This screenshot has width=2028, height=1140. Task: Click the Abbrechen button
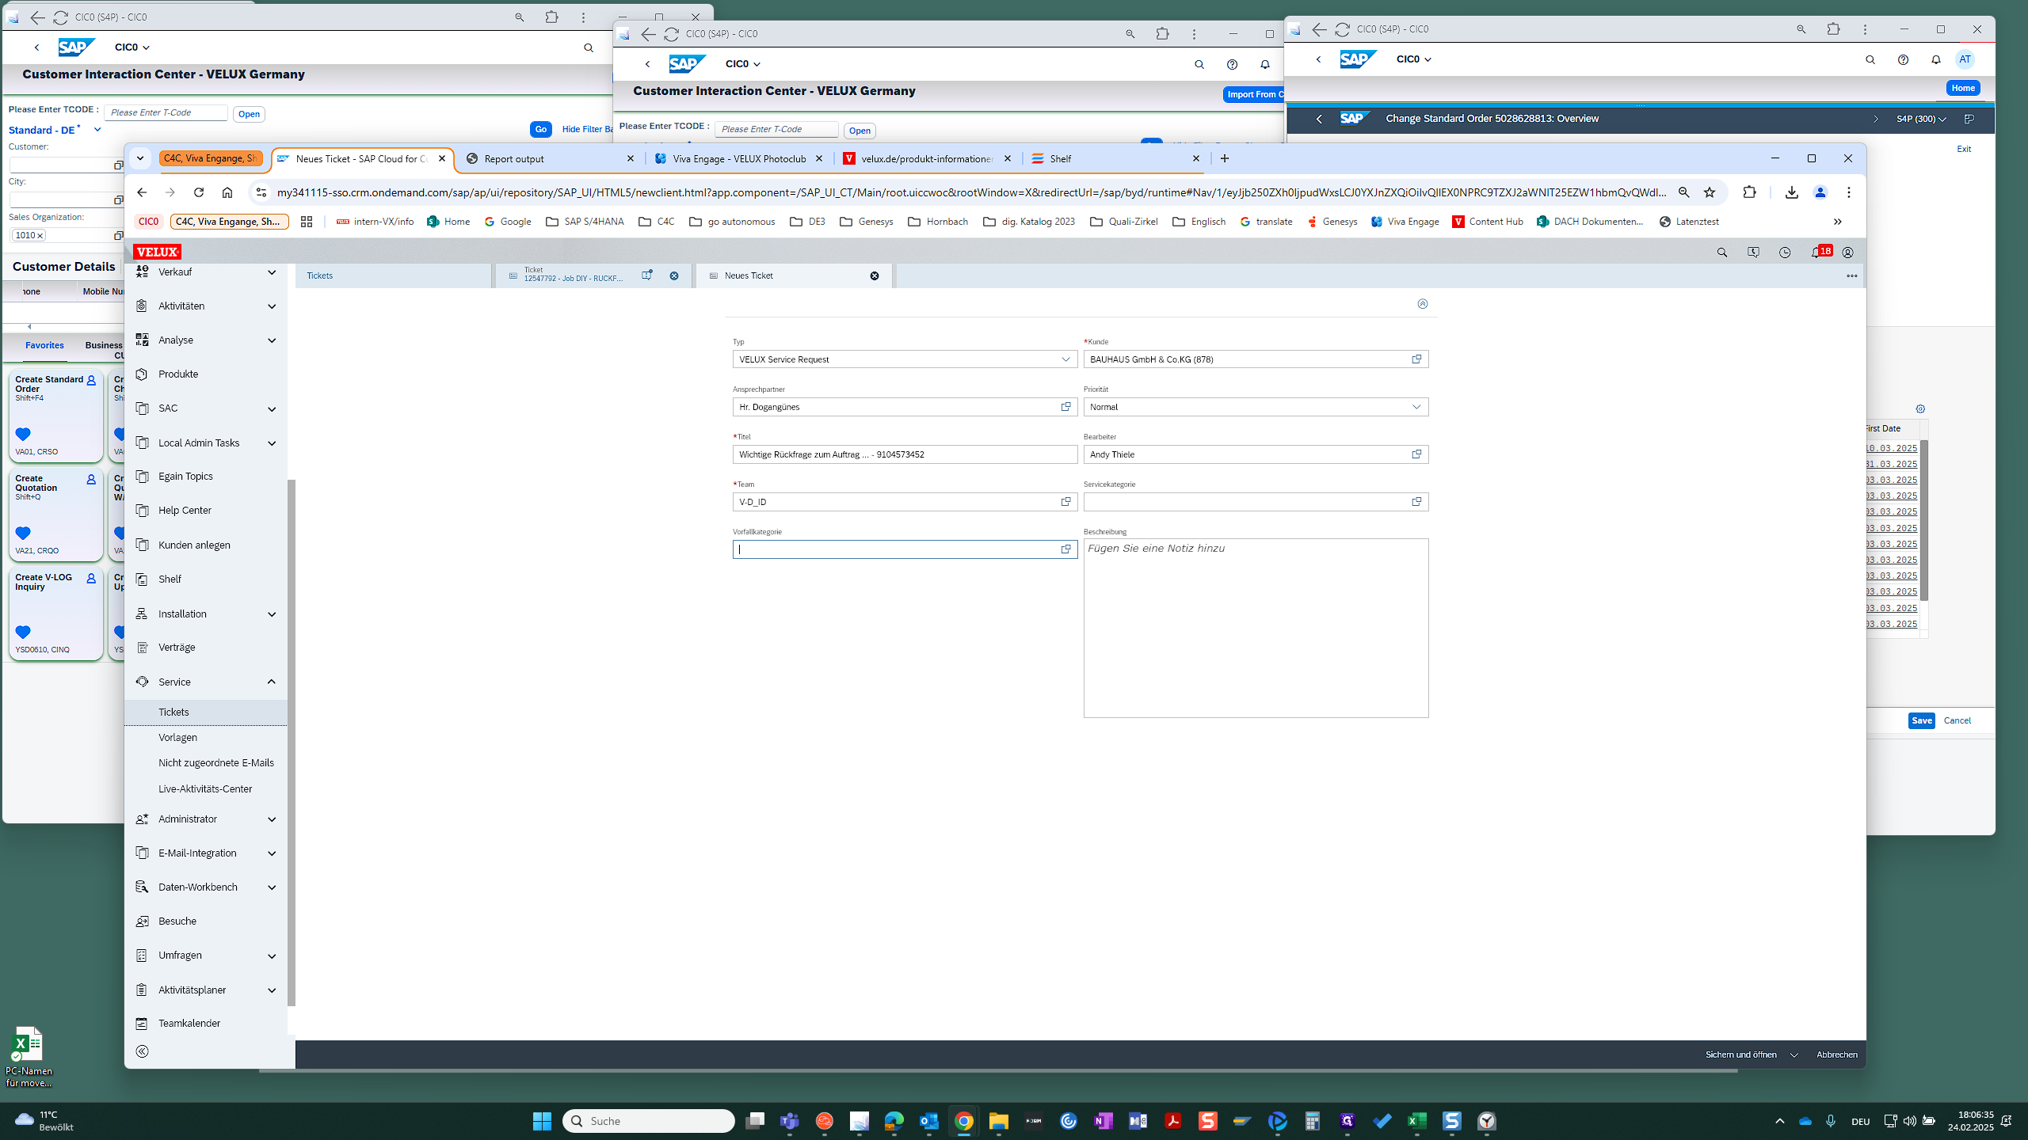[x=1836, y=1055]
